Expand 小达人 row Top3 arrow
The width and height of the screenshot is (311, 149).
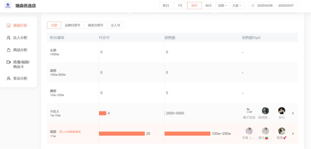pyautogui.click(x=293, y=113)
